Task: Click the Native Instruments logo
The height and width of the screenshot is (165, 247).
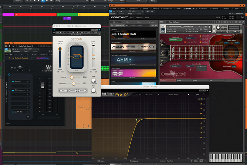Action: coord(243,18)
